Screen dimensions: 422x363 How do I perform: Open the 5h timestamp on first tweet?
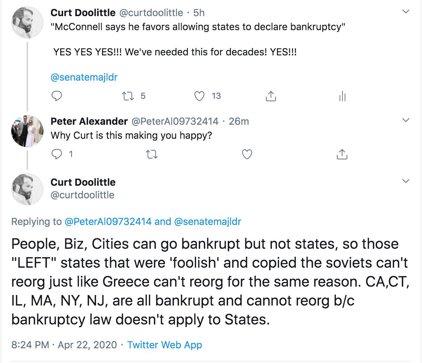[x=199, y=13]
